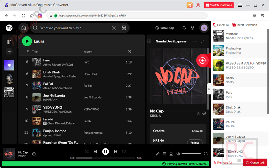
Task: Go forward with the browser forward arrow
Action: tap(15, 16)
